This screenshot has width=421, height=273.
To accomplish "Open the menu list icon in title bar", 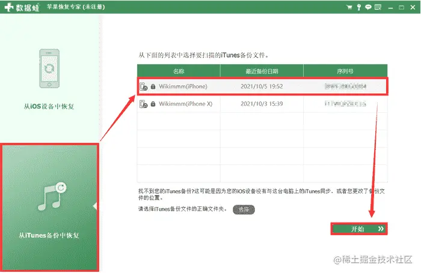I will pos(378,7).
